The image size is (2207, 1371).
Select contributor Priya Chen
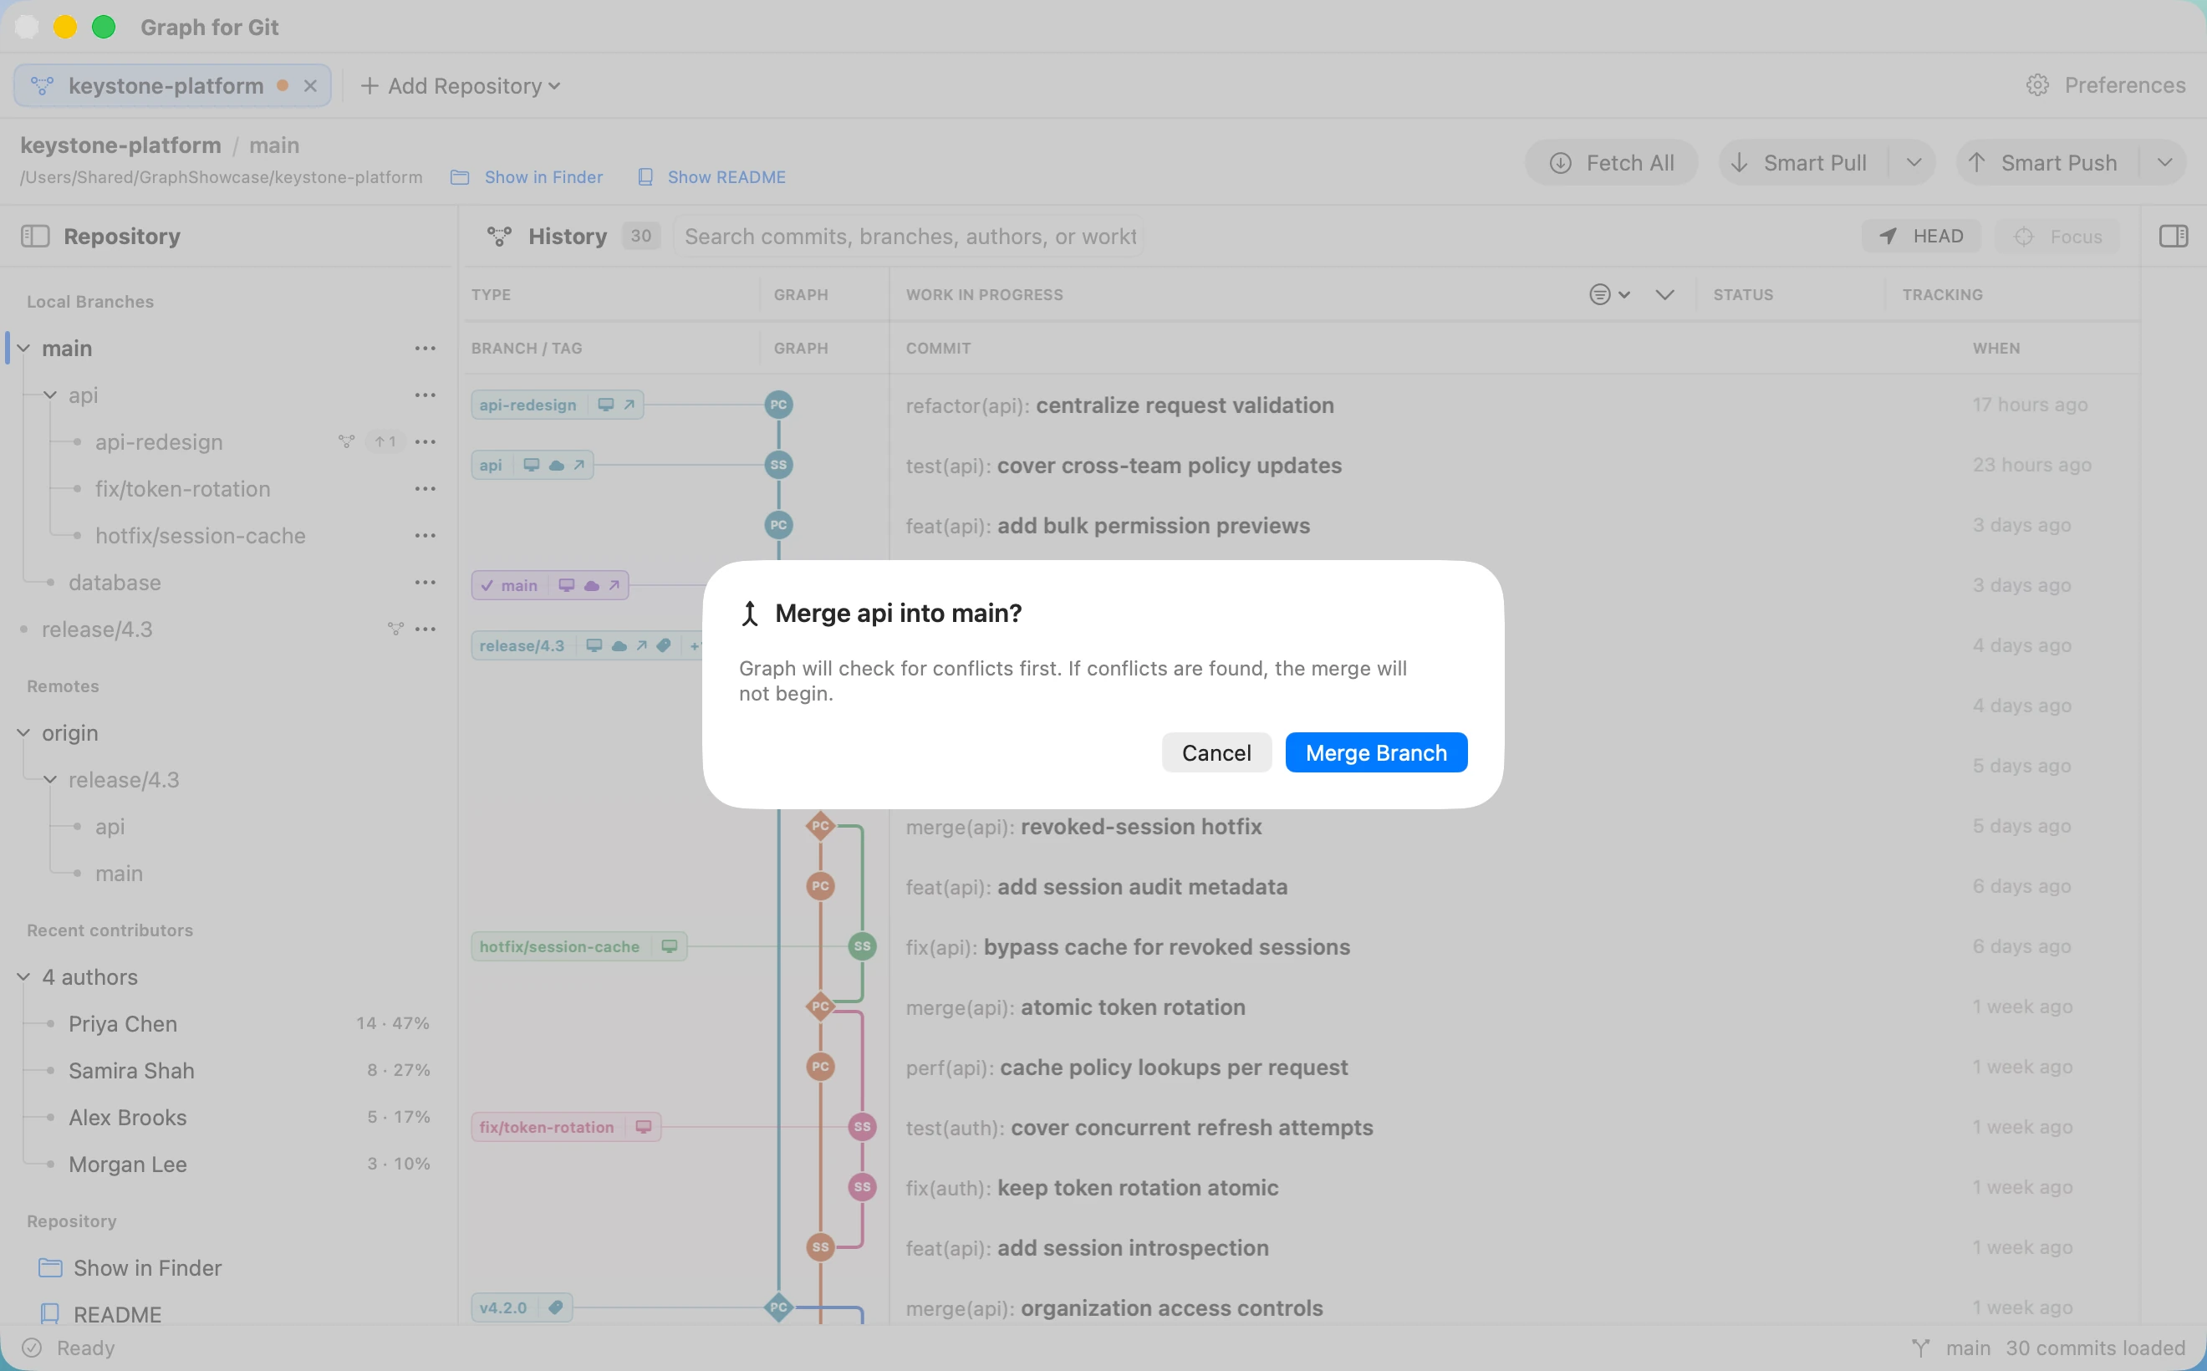pos(122,1025)
